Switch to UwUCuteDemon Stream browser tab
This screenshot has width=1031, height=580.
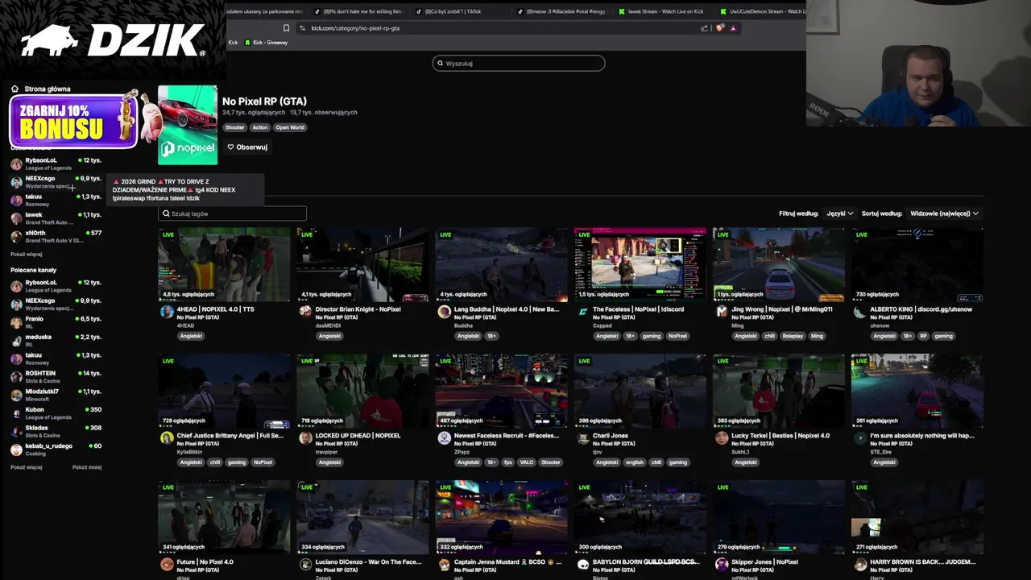(762, 11)
